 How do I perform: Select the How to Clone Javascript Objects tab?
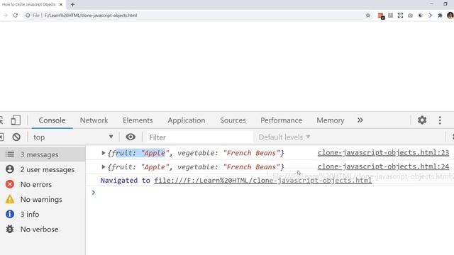tap(33, 5)
